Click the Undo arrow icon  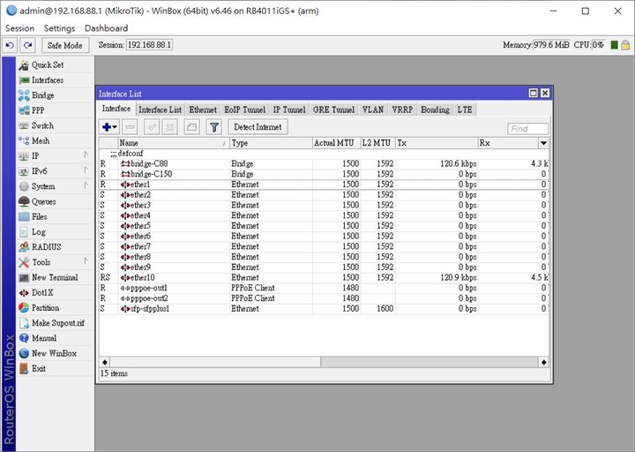10,45
